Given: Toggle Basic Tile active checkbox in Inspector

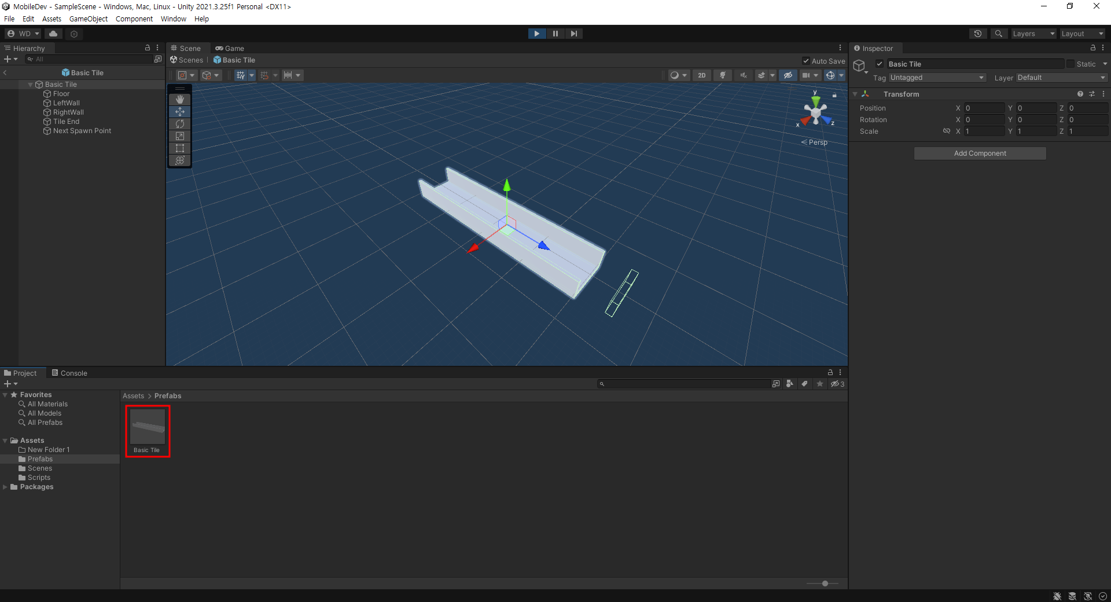Looking at the screenshot, I should coord(880,64).
